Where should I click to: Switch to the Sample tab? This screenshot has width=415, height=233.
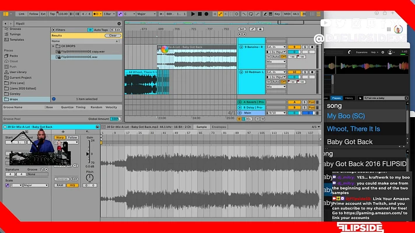pos(202,127)
